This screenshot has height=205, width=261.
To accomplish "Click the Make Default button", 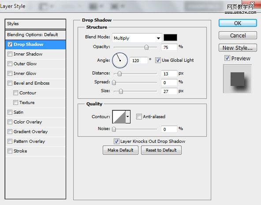I will coord(120,150).
